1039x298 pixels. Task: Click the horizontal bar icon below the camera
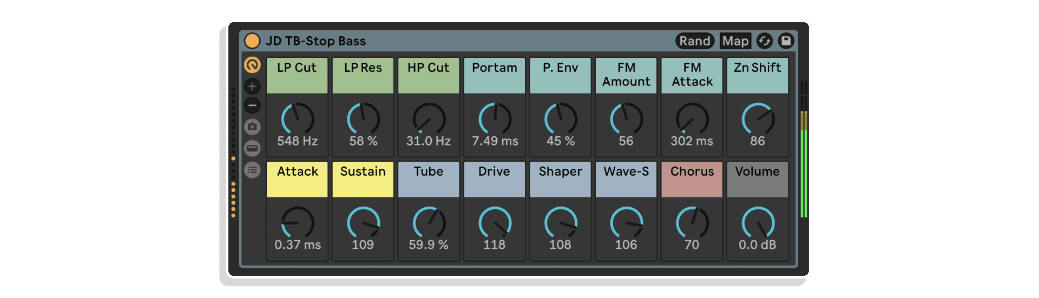click(x=252, y=148)
